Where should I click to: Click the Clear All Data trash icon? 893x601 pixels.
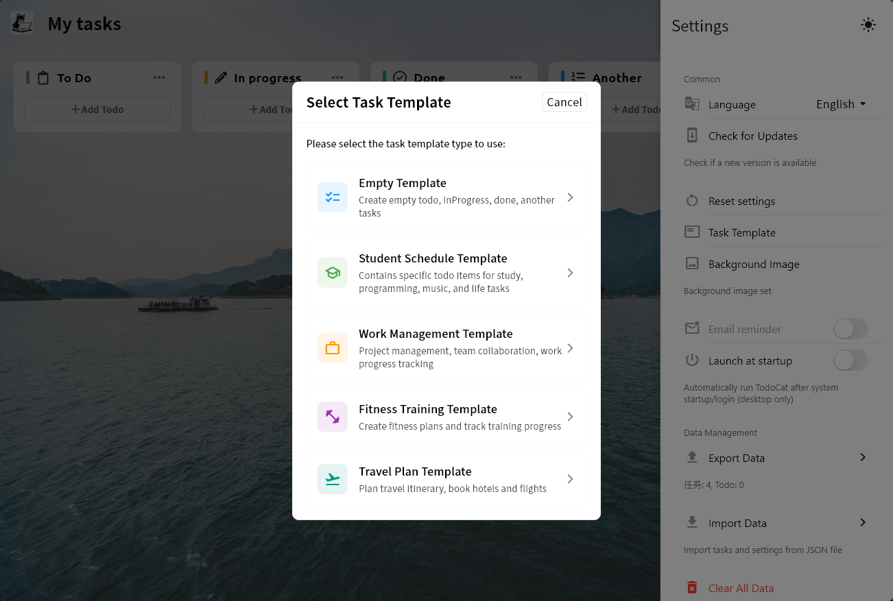[692, 587]
